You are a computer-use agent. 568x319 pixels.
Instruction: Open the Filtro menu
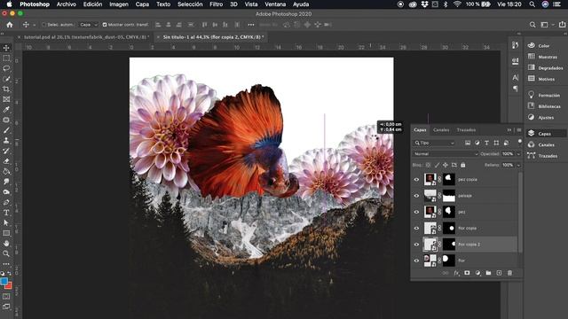pos(216,4)
